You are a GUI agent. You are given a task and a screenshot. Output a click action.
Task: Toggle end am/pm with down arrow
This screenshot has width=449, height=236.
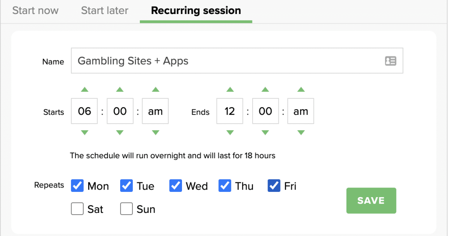301,133
